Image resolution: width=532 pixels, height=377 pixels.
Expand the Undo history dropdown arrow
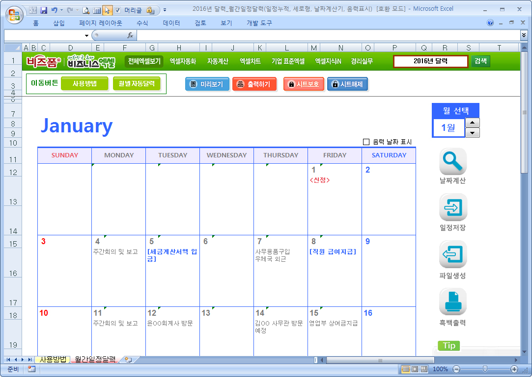[x=62, y=10]
